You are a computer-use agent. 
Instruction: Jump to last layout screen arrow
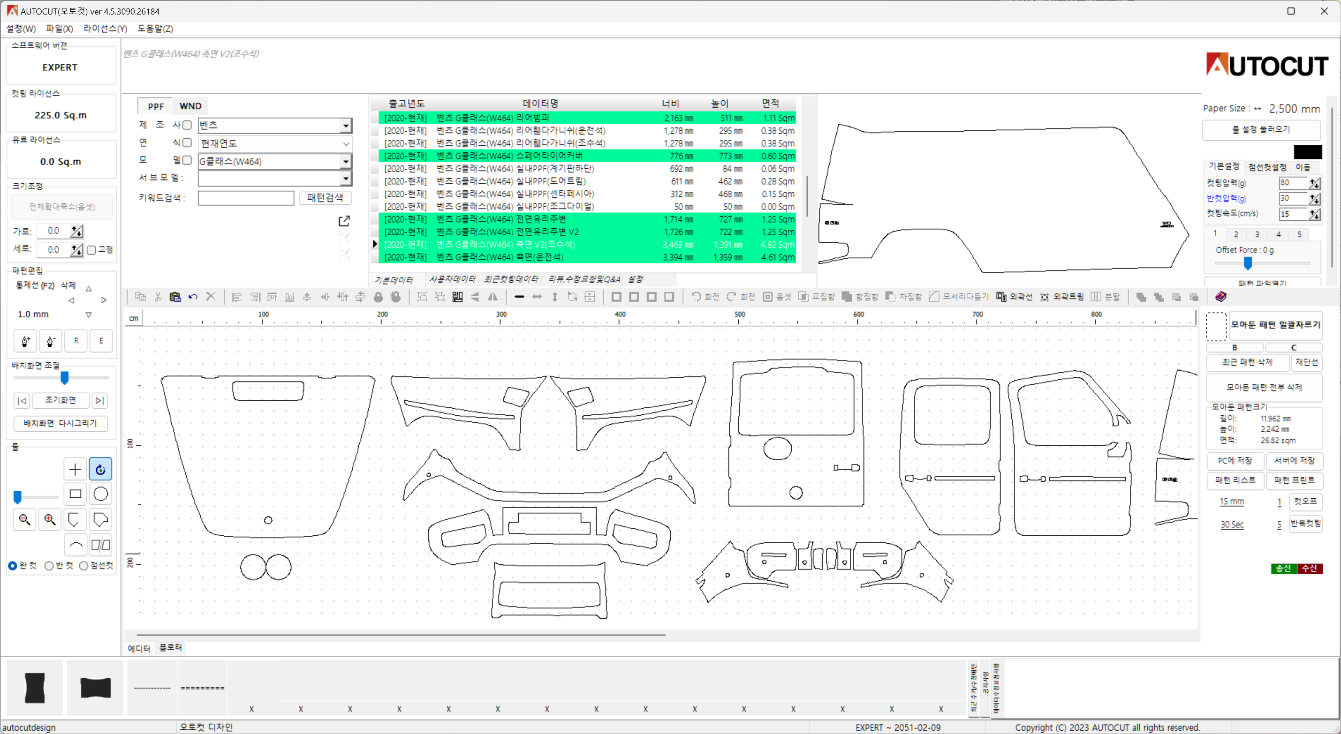coord(99,401)
